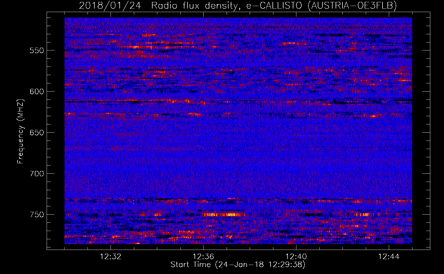Click the 550 frequency tick label

click(37, 50)
